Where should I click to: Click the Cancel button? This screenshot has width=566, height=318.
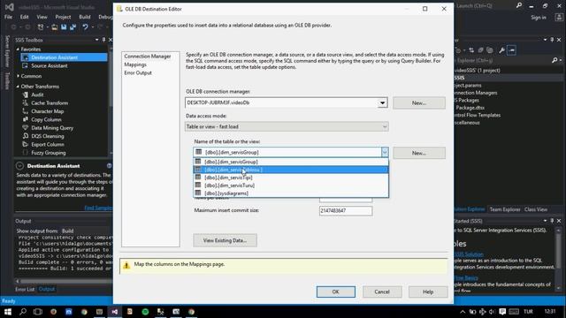click(382, 291)
